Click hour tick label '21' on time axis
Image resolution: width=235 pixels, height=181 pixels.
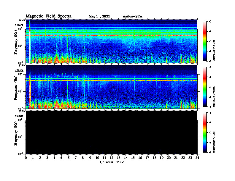coord(176,158)
